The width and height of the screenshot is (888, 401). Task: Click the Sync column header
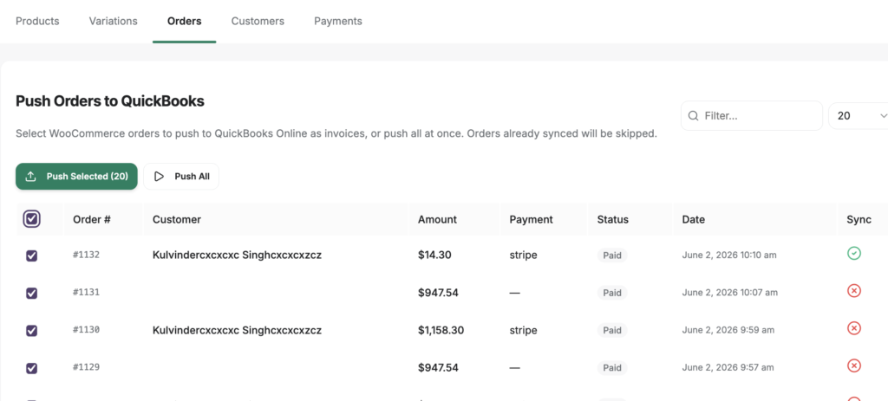pyautogui.click(x=859, y=219)
